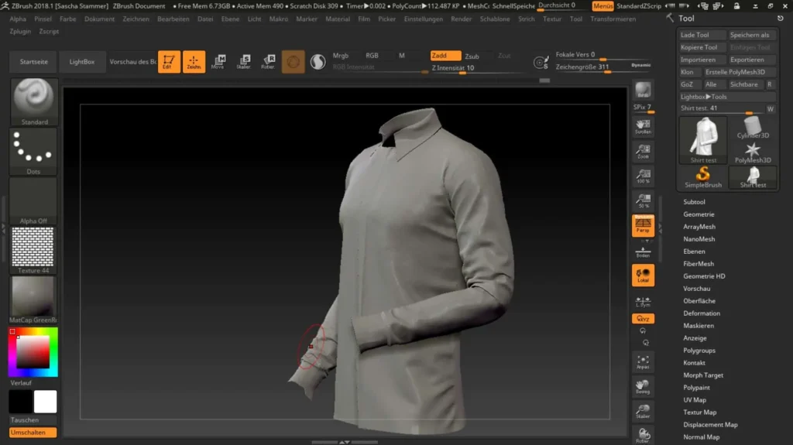Image resolution: width=793 pixels, height=445 pixels.
Task: Set canvas to 100% zoom icon
Action: pos(643,176)
